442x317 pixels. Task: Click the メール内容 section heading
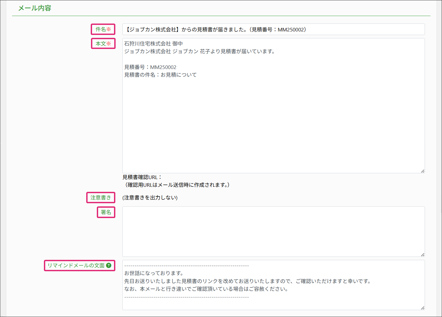(35, 8)
